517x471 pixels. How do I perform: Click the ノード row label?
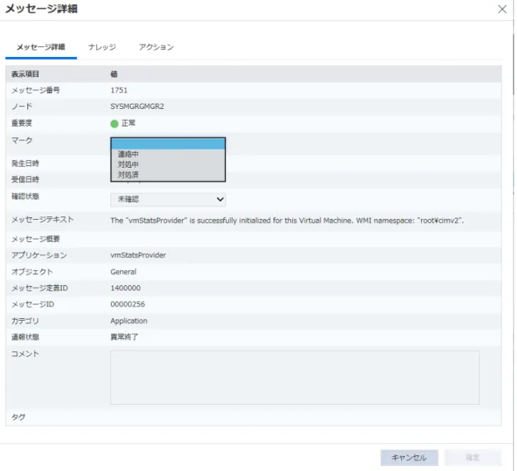click(22, 107)
